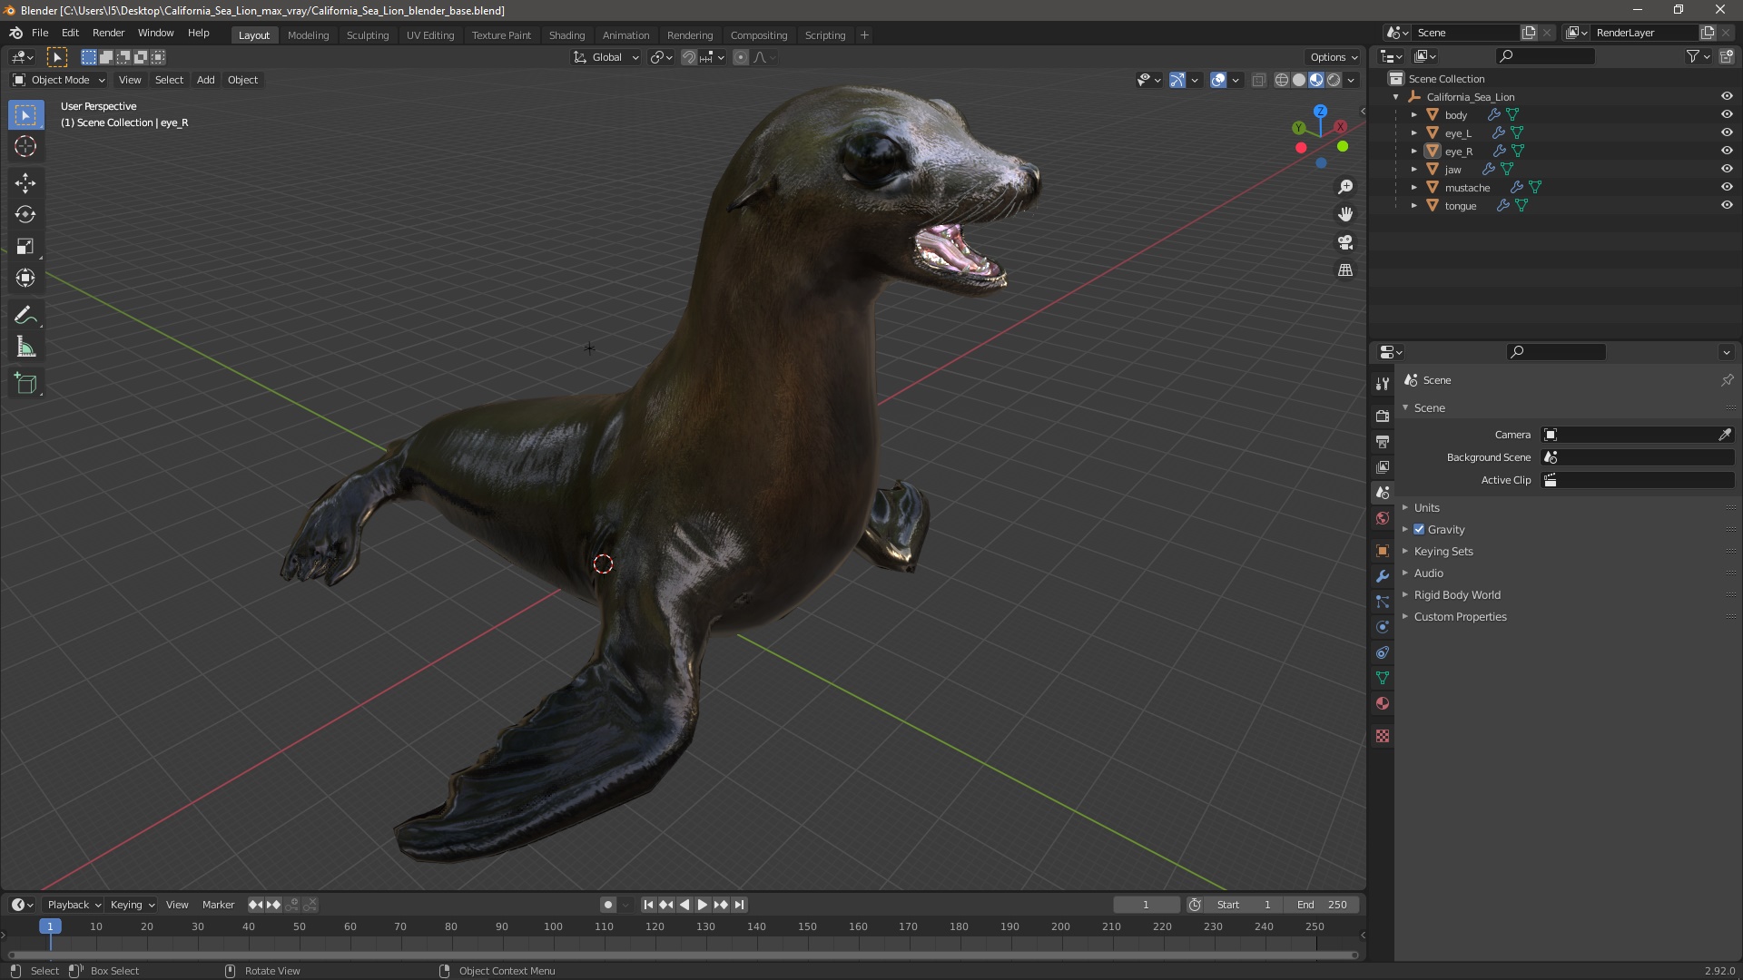Hide the body object in outliner
1743x980 pixels.
point(1727,114)
